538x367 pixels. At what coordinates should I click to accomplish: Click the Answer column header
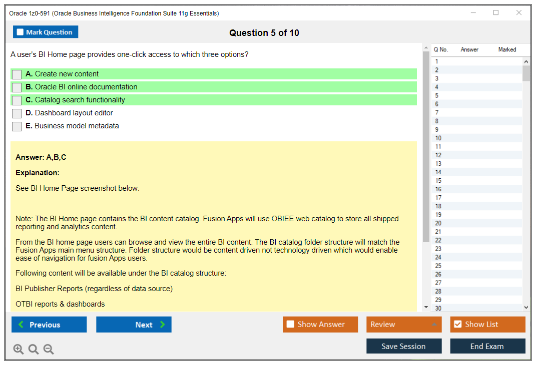(x=469, y=49)
